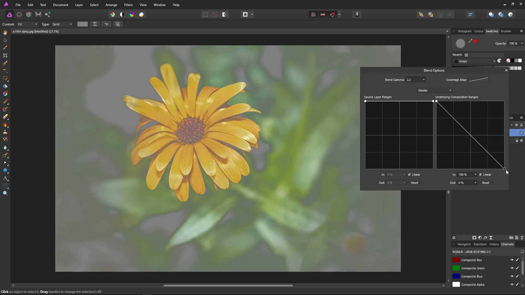Hide the Composite Red channel

pyautogui.click(x=512, y=260)
